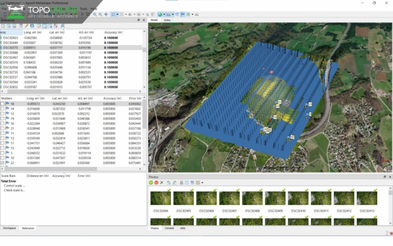Screen dimensions: 393x246
Task: Click the Reference pane settings tools icon
Action: click(x=63, y=26)
